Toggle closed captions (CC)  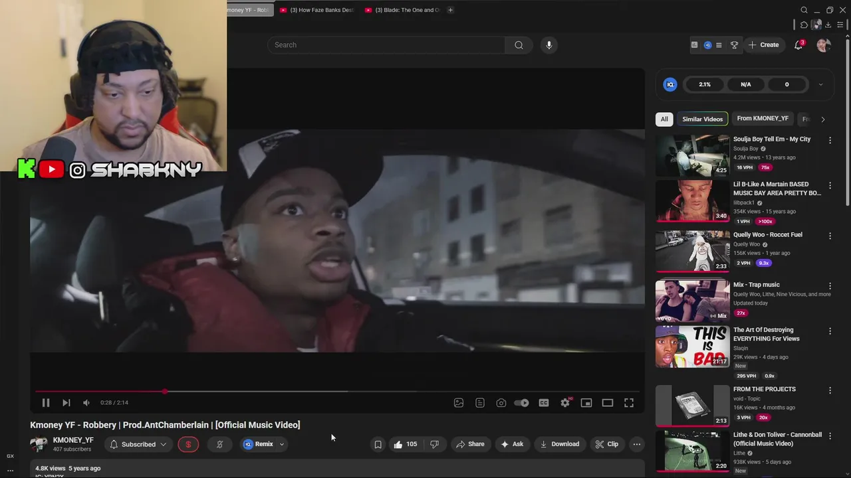544,402
